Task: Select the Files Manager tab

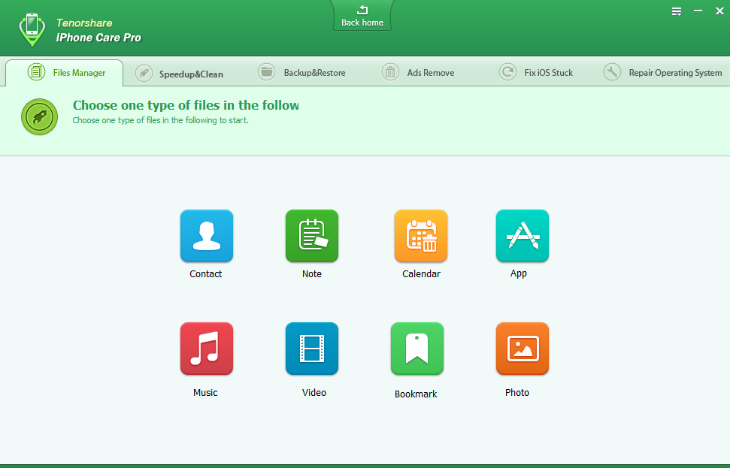Action: [x=66, y=73]
